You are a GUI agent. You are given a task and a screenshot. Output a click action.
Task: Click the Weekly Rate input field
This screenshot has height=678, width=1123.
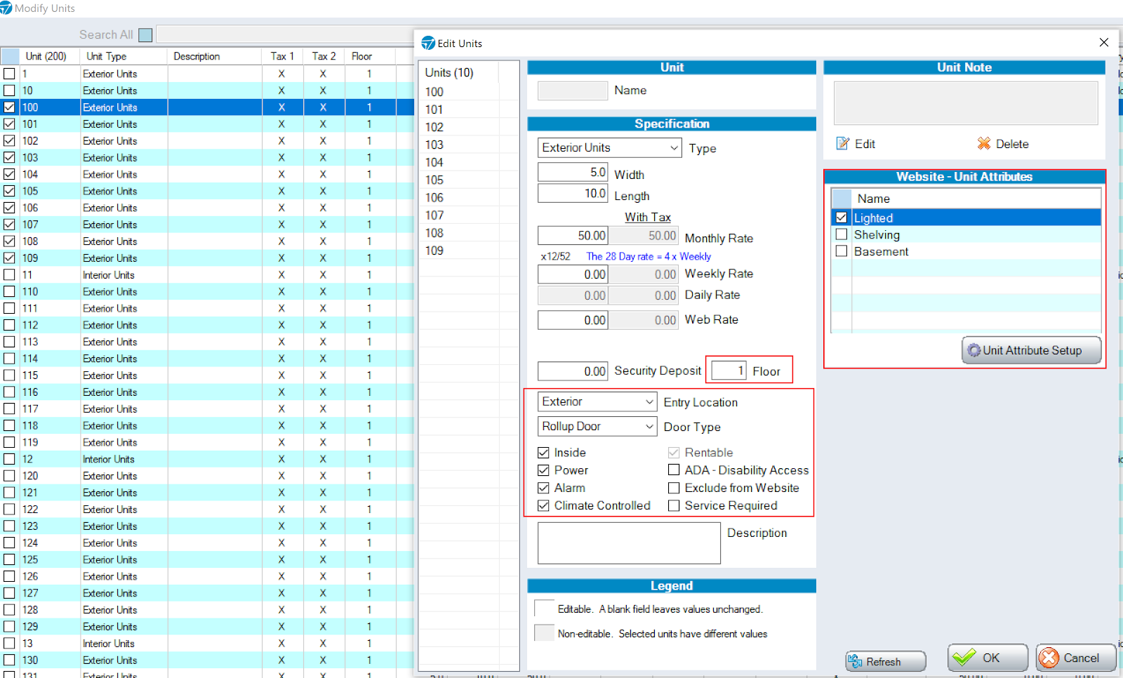point(573,274)
